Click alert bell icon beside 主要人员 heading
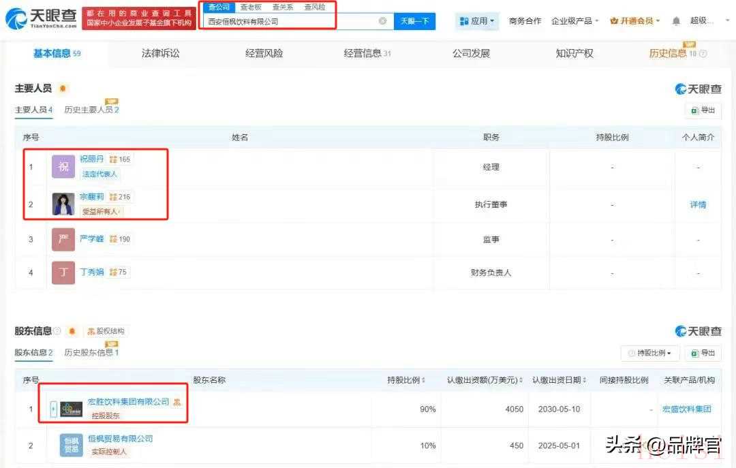This screenshot has height=468, width=736. click(63, 89)
